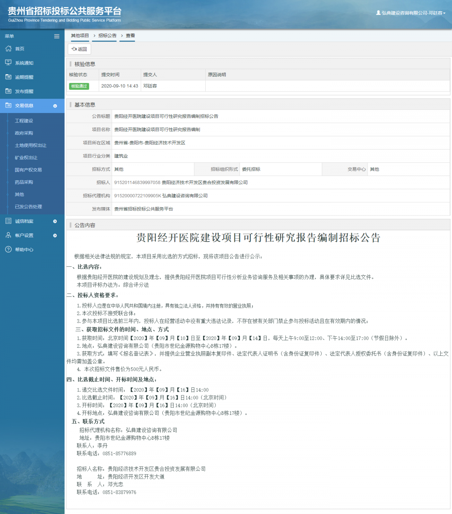Click the 核验通过 status badge
Viewport: 452px width, 514px height.
tap(79, 86)
